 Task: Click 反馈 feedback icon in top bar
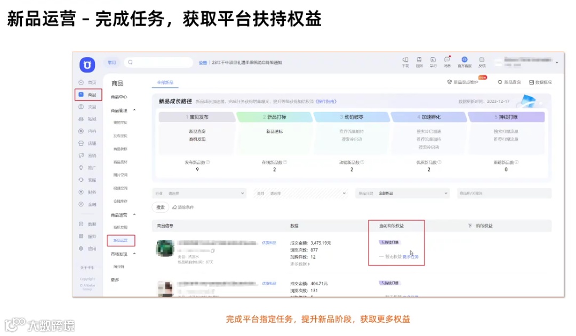coord(482,60)
